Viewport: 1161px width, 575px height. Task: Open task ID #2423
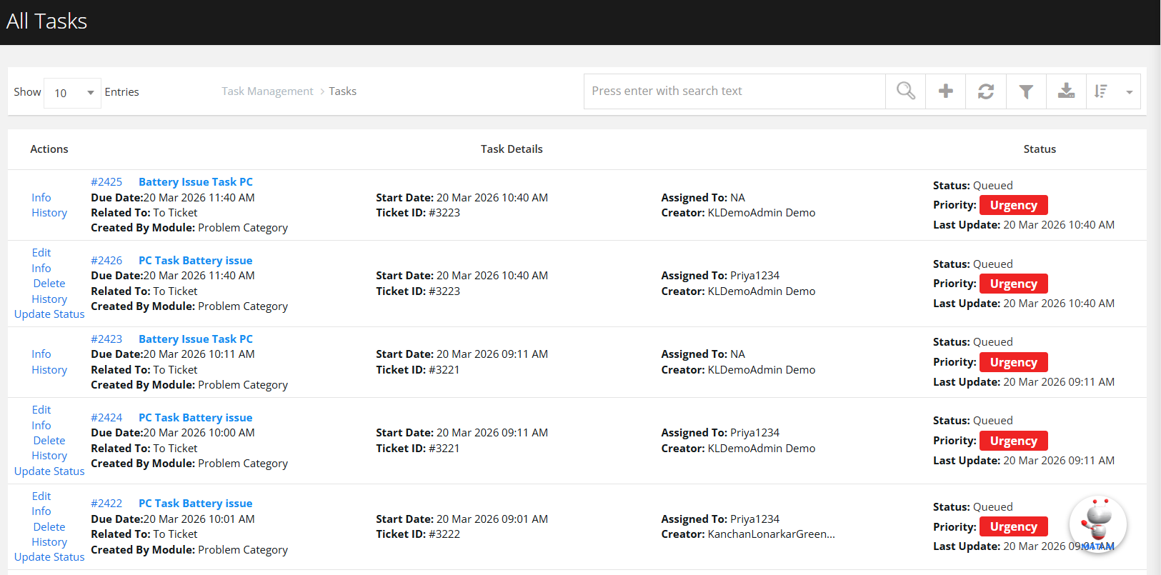point(106,339)
